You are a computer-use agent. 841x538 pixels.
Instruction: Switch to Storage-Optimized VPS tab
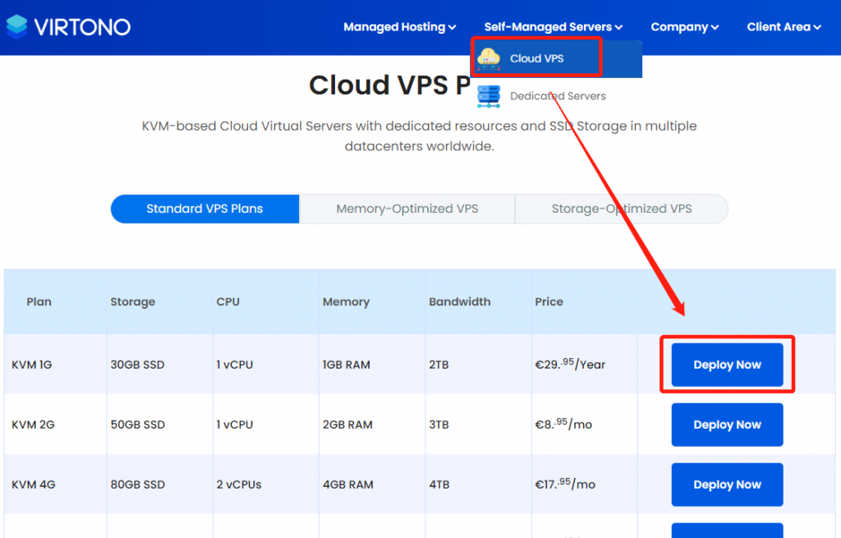[622, 209]
